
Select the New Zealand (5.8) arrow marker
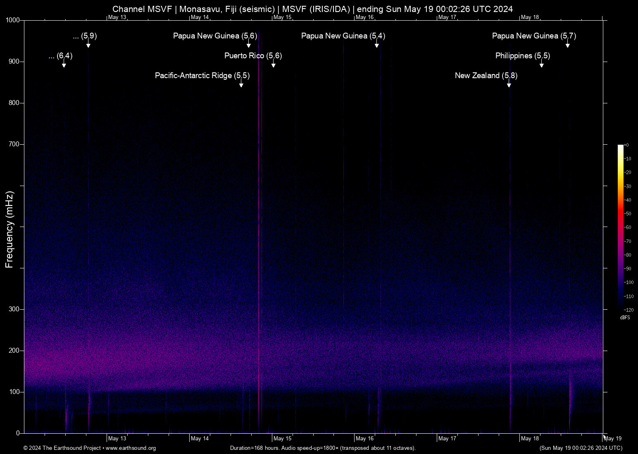pyautogui.click(x=509, y=85)
